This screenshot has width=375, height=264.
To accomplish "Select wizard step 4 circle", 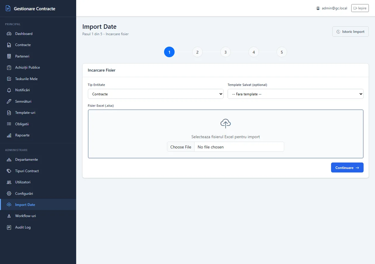I will 254,52.
